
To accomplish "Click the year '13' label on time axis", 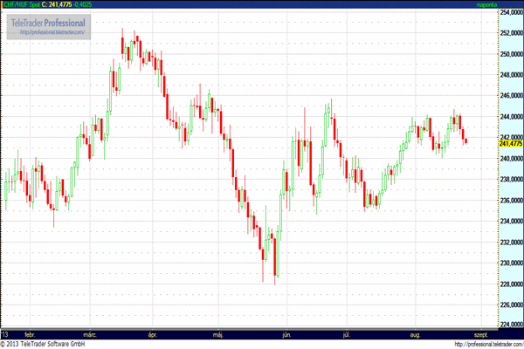I will (x=5, y=334).
